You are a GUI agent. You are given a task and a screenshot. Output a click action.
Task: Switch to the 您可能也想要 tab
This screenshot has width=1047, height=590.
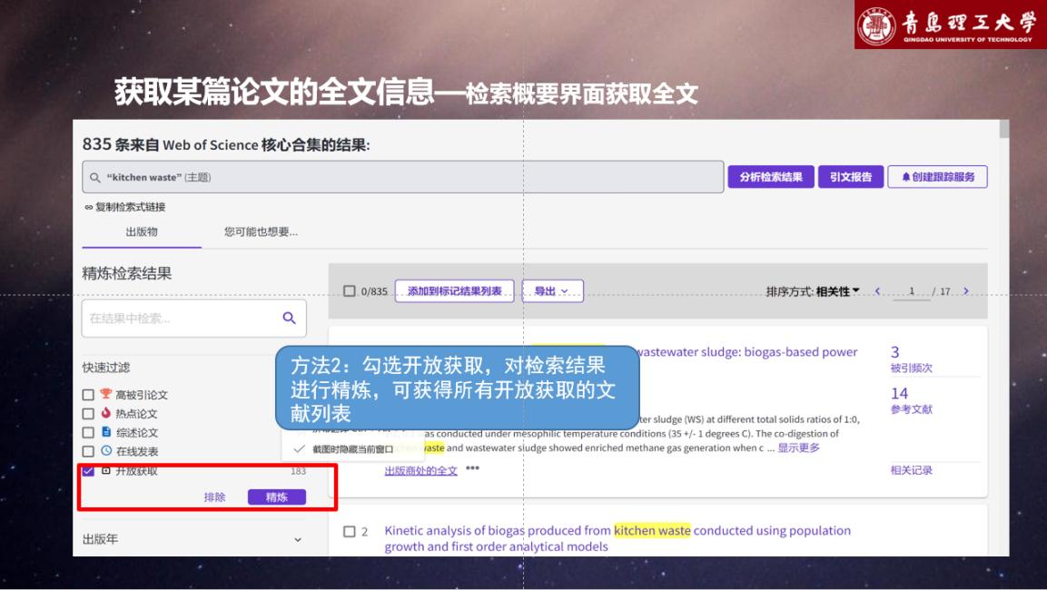tap(261, 231)
